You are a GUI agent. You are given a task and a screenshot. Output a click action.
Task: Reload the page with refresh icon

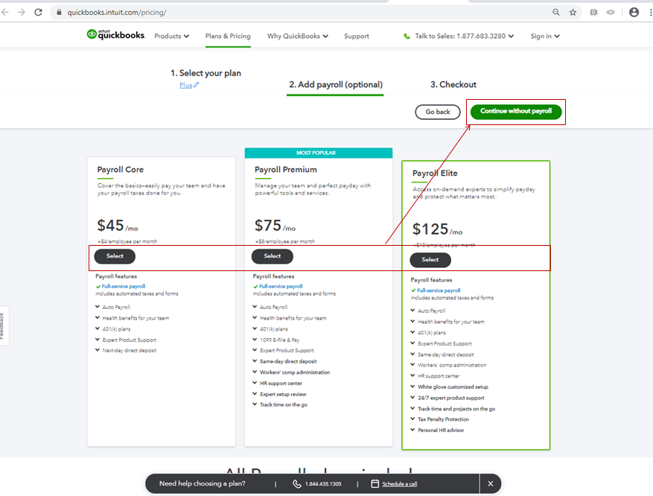pyautogui.click(x=38, y=13)
